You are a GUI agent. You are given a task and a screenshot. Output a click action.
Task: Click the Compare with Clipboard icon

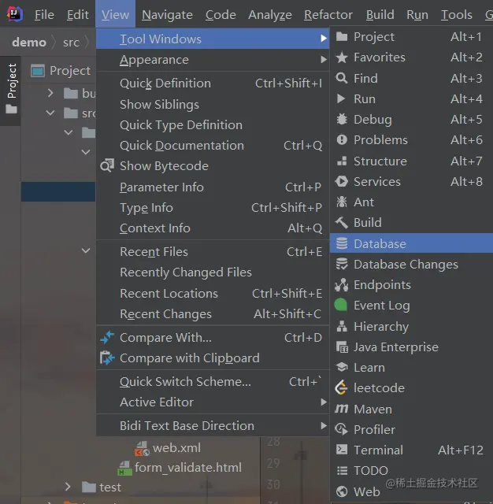point(107,358)
